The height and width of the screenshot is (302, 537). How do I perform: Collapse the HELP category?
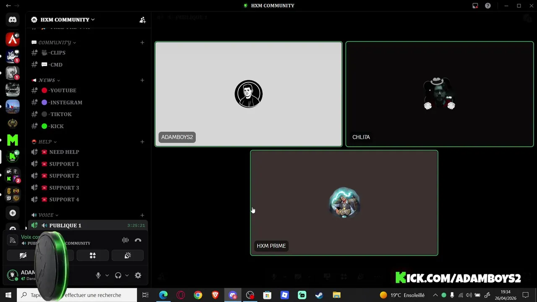[x=45, y=142]
